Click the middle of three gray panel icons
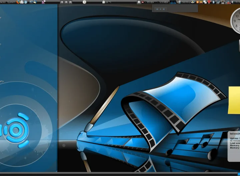240x176 pixels. coord(66,2)
